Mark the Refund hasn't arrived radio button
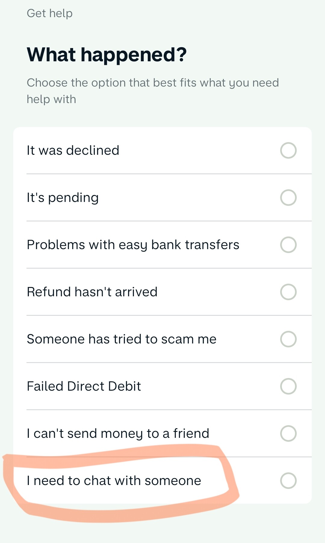325x543 pixels. [288, 292]
